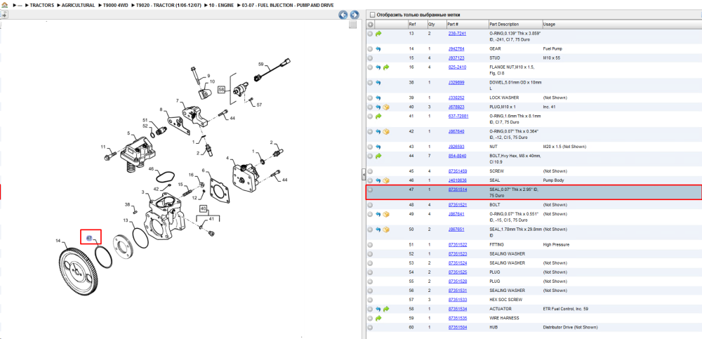The height and width of the screenshot is (339, 702).
Task: Click the package box icon in row 50
Action: pos(386,230)
